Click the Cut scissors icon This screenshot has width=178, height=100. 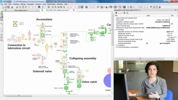pyautogui.click(x=17, y=7)
